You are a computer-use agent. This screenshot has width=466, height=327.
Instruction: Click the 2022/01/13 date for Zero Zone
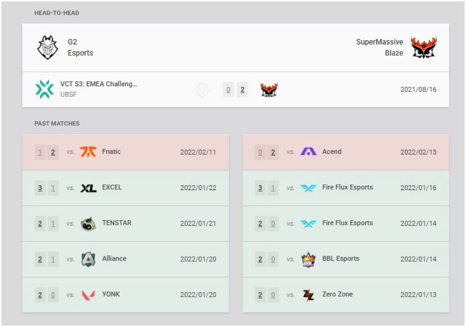tap(418, 295)
